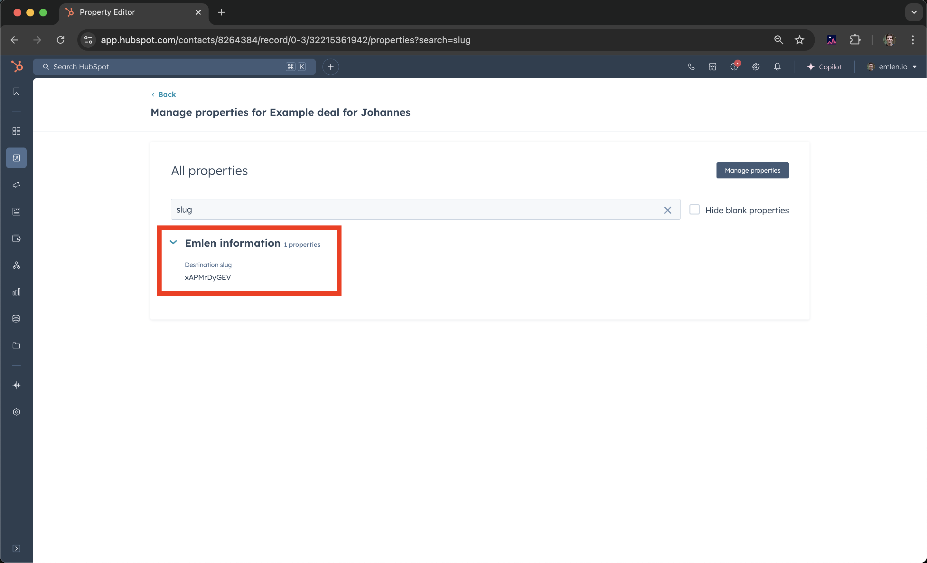Open the Marketplace storefront icon

coord(713,67)
